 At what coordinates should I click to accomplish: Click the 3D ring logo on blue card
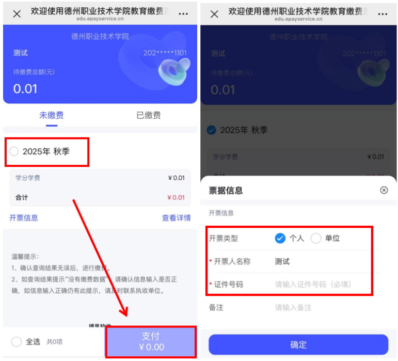click(x=174, y=72)
